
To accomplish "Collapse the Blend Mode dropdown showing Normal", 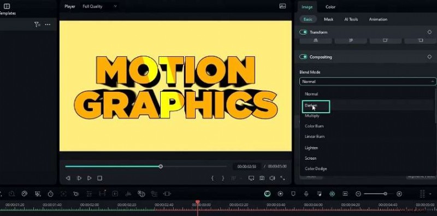I will coord(368,81).
